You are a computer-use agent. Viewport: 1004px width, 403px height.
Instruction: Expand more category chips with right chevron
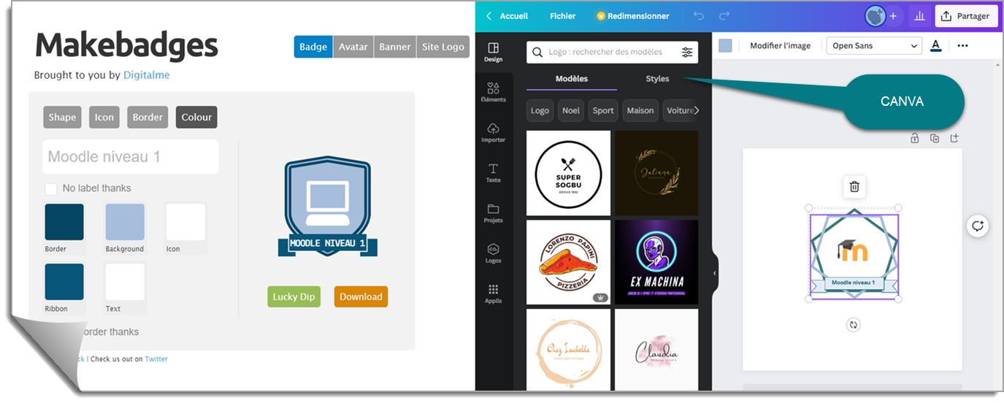pyautogui.click(x=696, y=110)
